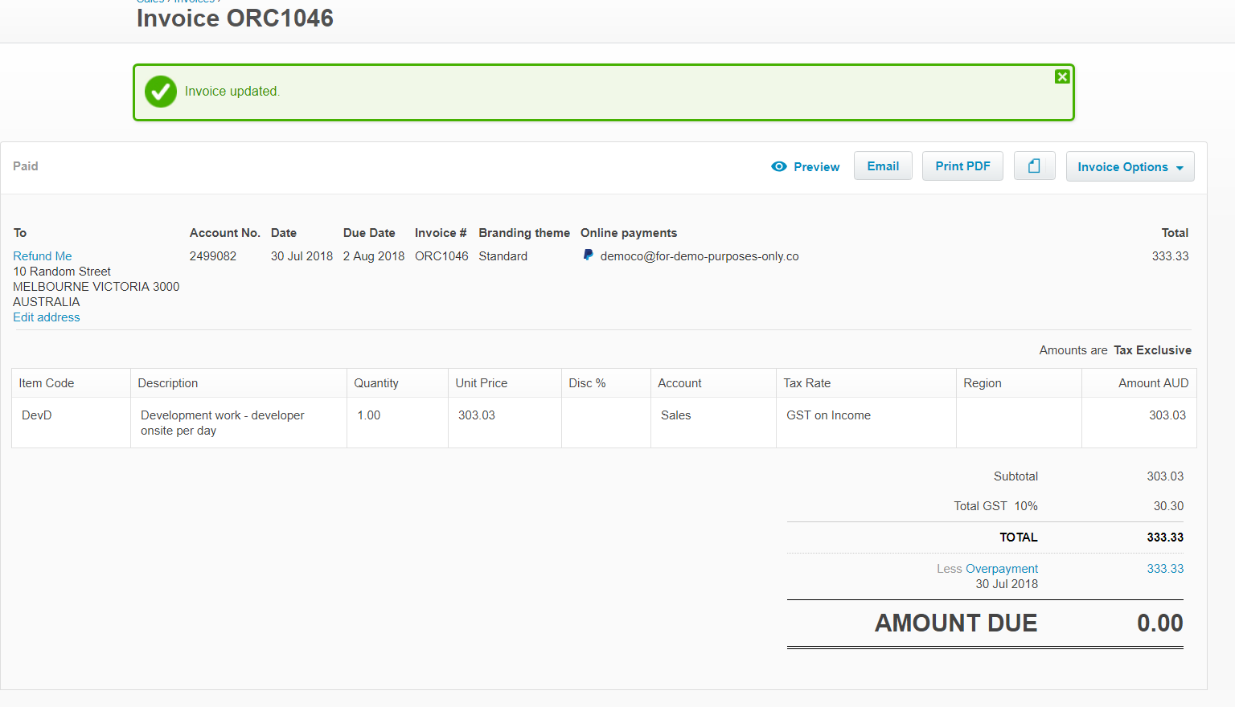Click the PayPal icon under Online payments
This screenshot has height=707, width=1235.
[589, 255]
